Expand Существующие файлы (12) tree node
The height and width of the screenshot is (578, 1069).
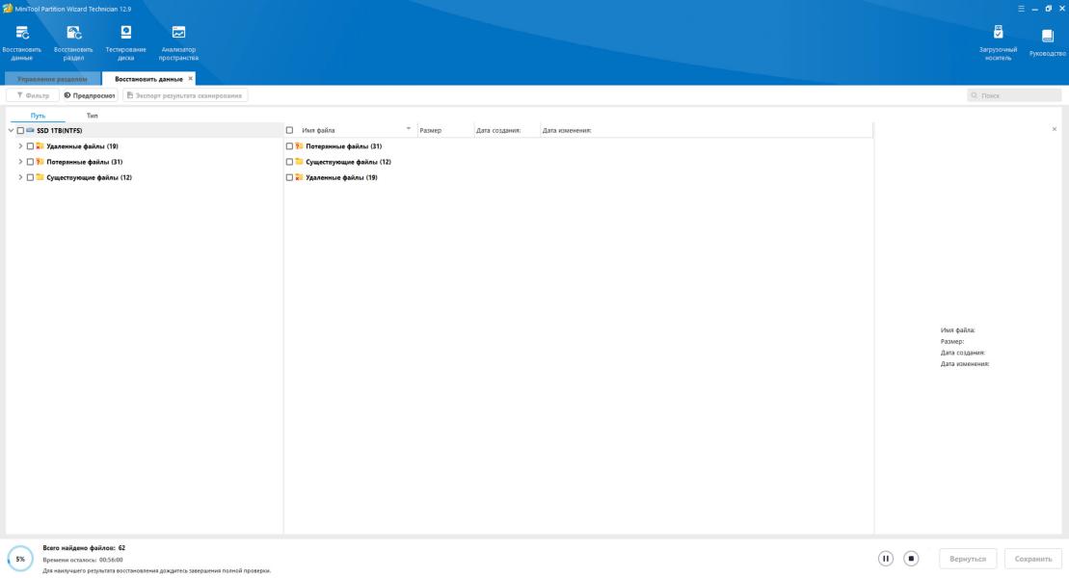(x=20, y=177)
